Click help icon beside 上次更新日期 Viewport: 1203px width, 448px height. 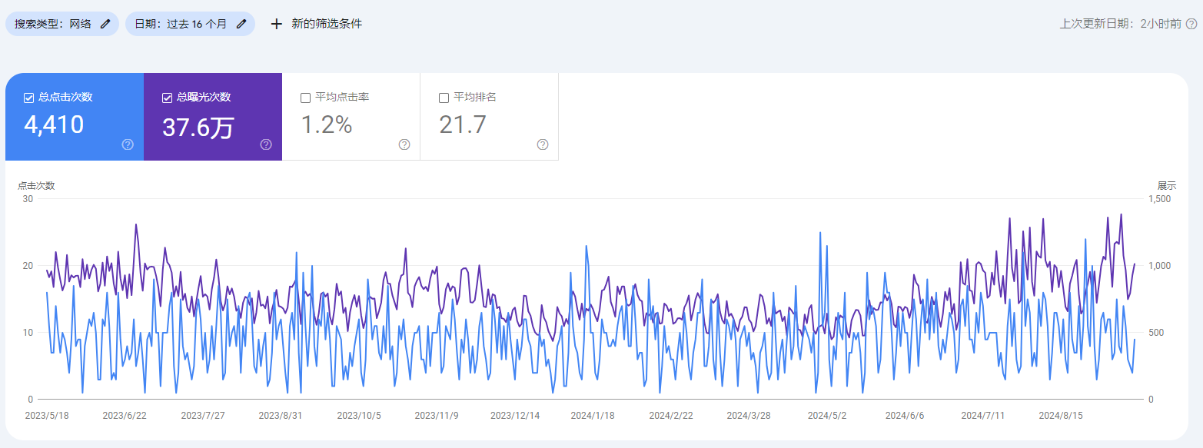point(1191,24)
